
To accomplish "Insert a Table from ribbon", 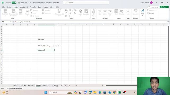I will tap(21, 12).
